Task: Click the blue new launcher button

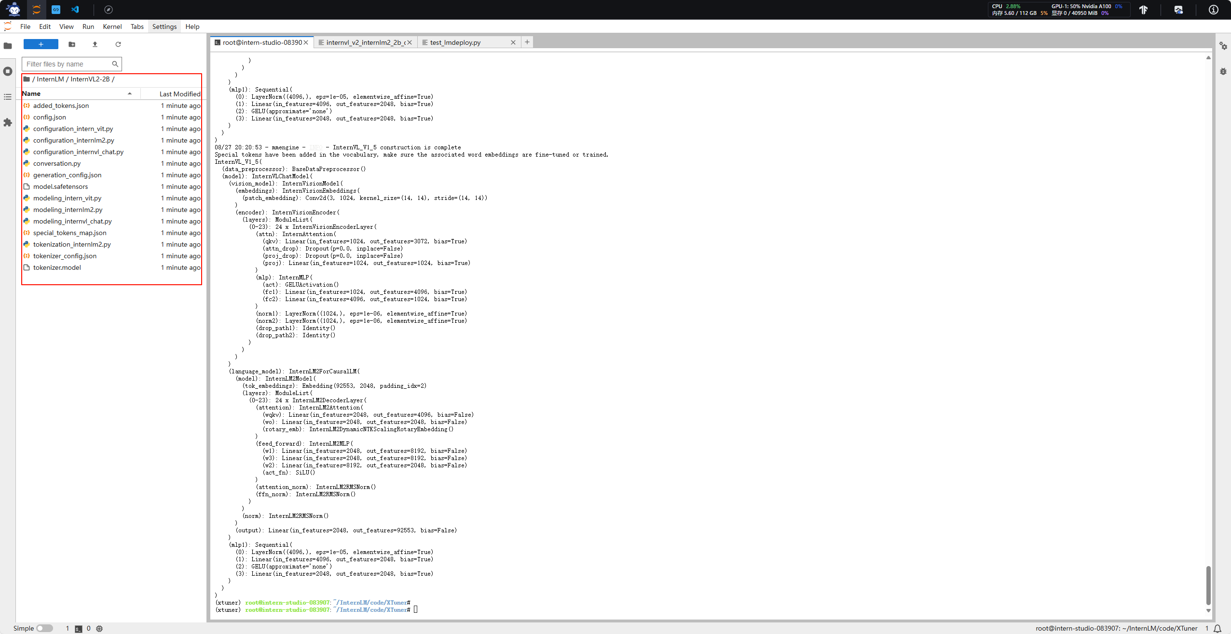Action: click(x=41, y=44)
